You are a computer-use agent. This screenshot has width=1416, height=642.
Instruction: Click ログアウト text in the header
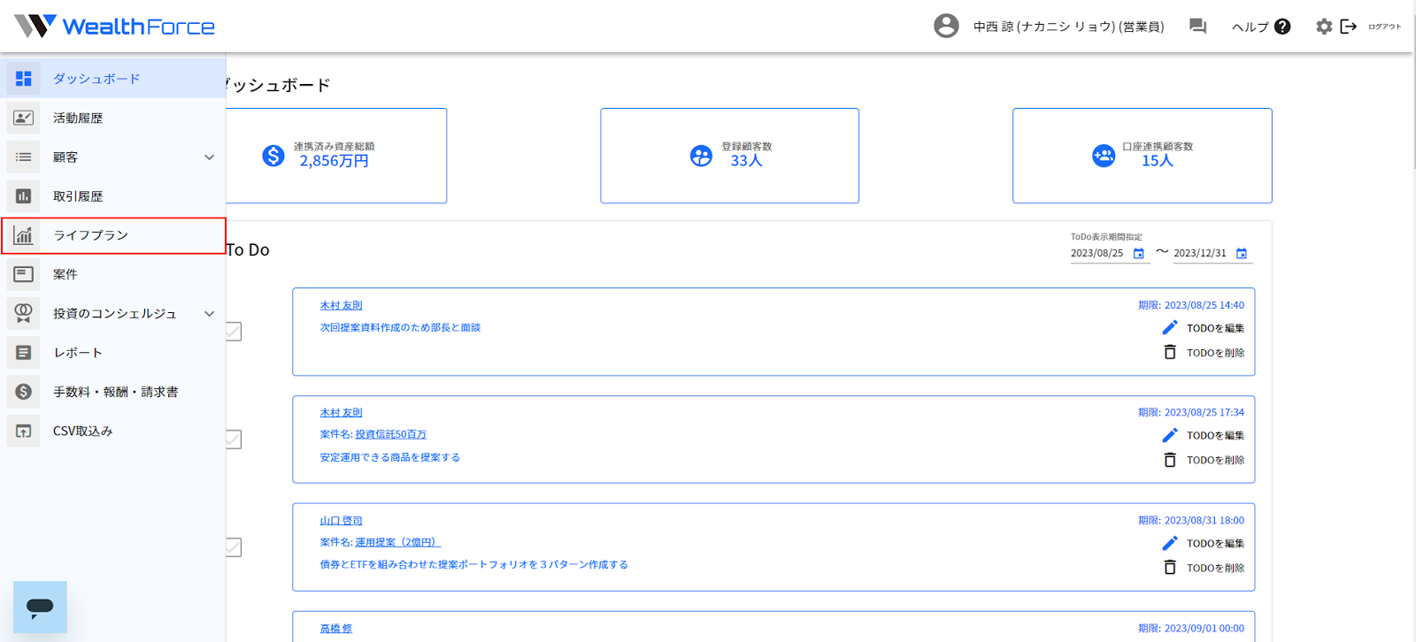(x=1385, y=27)
